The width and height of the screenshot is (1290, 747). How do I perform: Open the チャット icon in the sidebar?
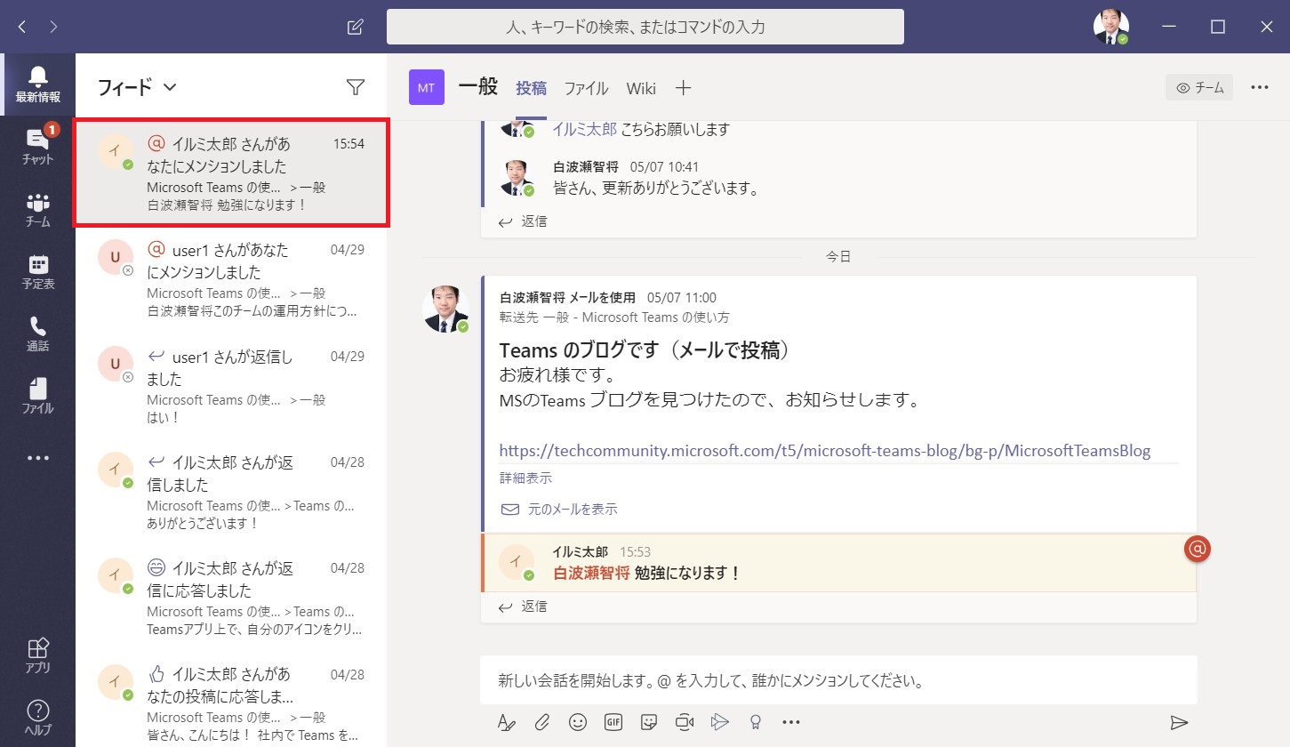(37, 147)
